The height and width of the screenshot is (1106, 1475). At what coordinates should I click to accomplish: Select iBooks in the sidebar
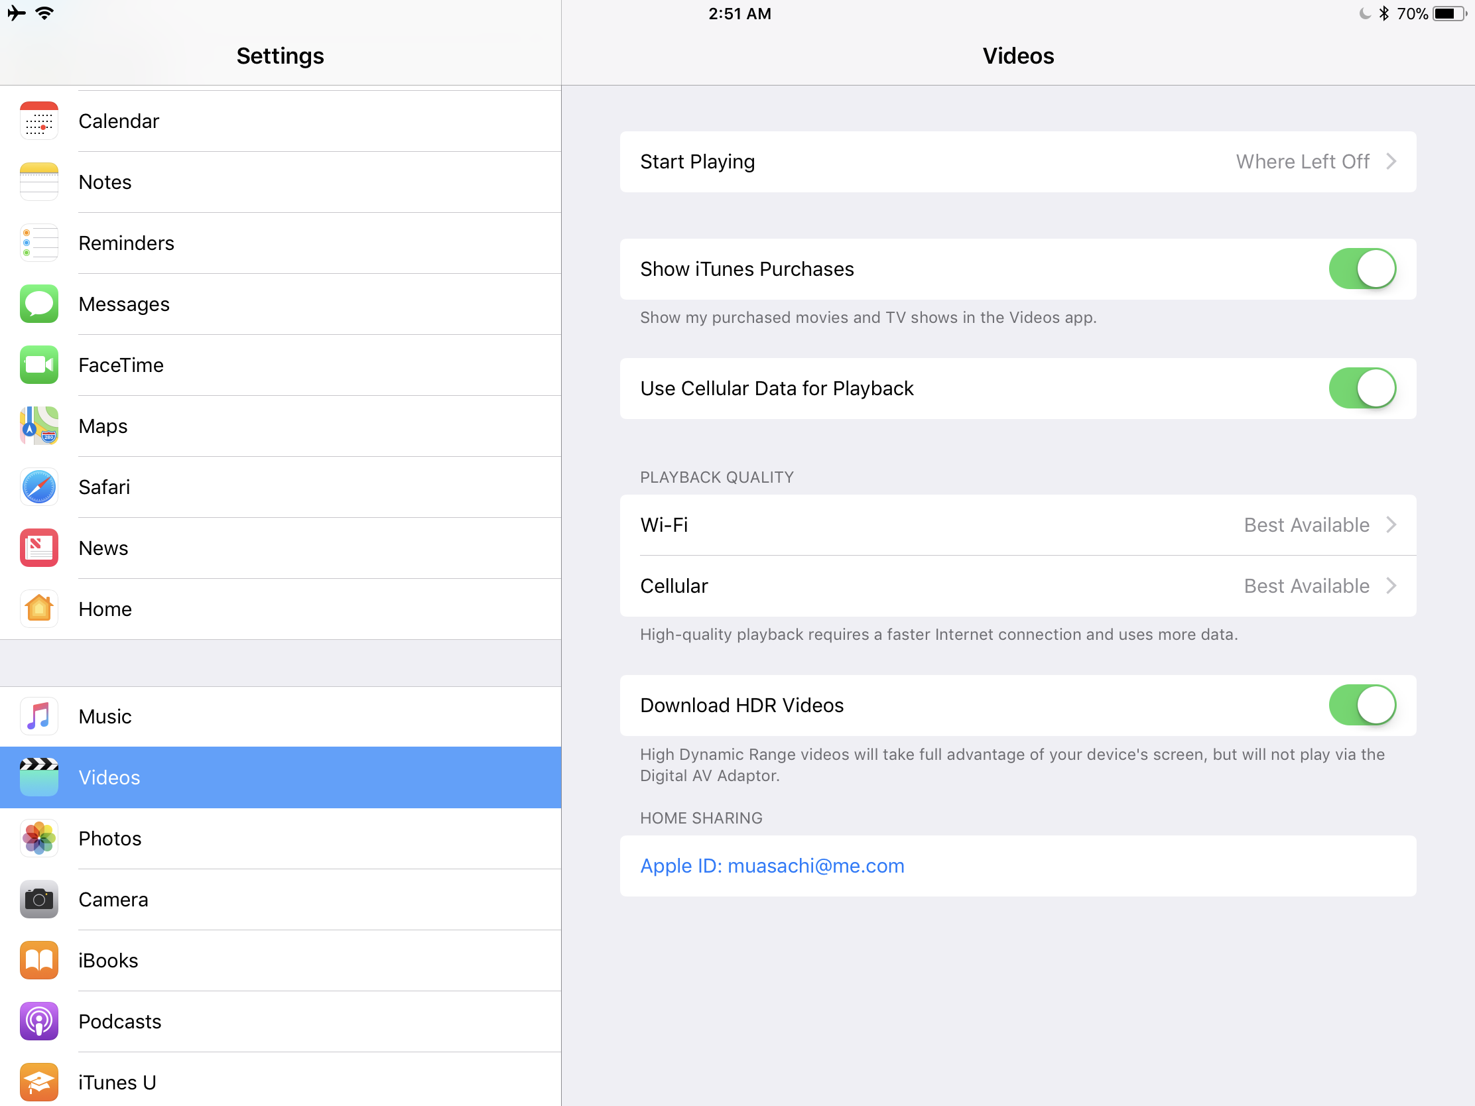(x=280, y=960)
